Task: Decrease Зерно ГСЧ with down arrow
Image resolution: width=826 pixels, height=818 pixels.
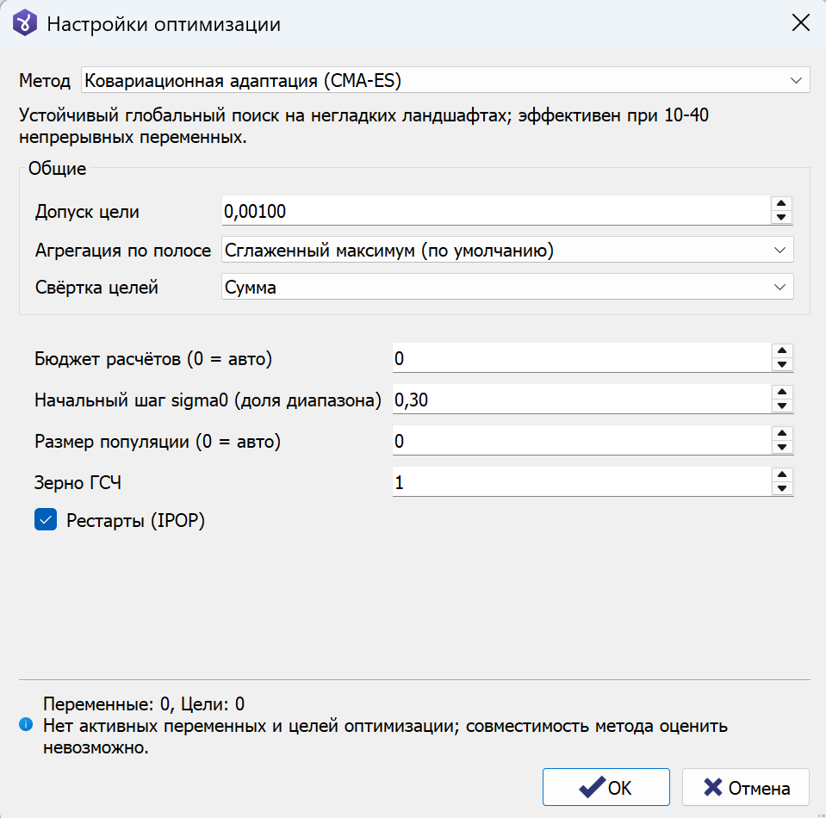Action: (x=782, y=488)
